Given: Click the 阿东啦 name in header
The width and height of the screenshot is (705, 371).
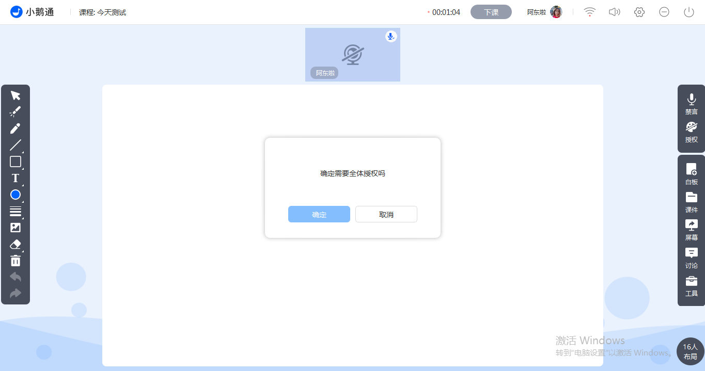Looking at the screenshot, I should pos(537,12).
